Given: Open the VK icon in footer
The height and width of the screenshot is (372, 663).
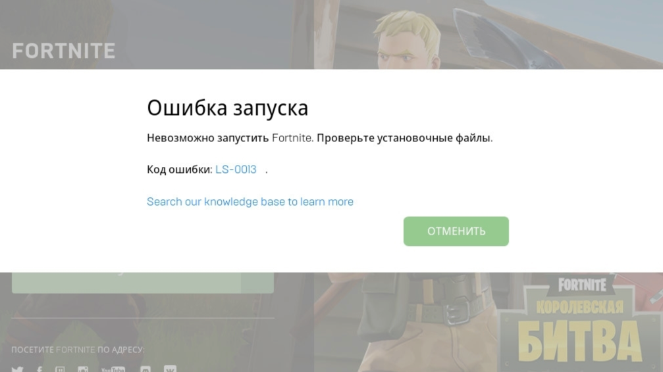Looking at the screenshot, I should tap(170, 369).
